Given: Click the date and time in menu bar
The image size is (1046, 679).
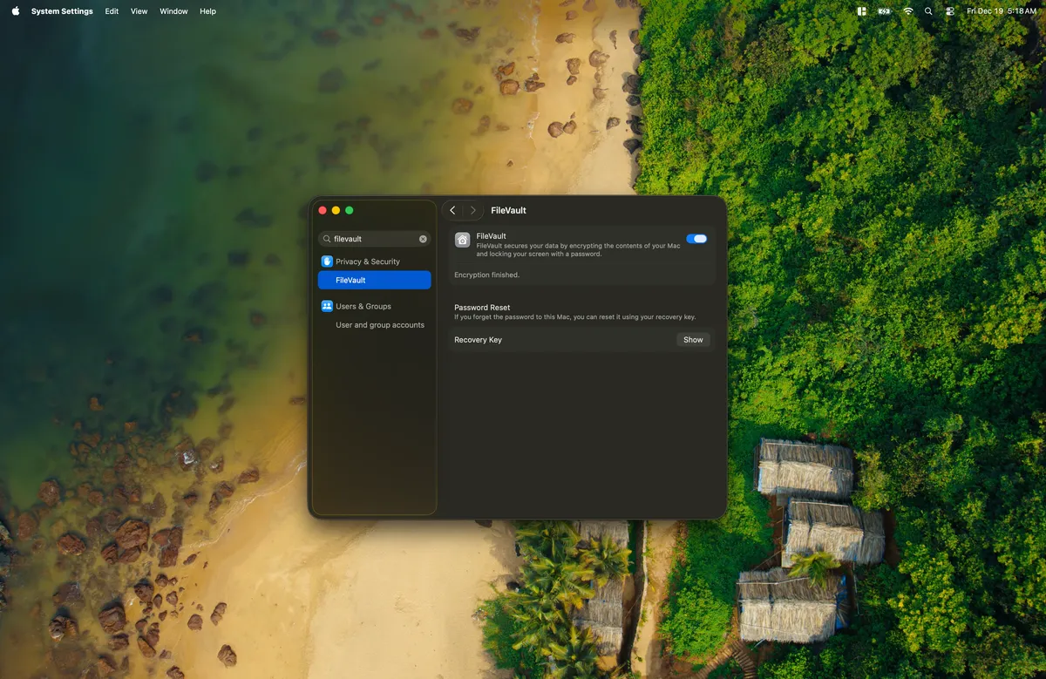Looking at the screenshot, I should pos(1001,11).
